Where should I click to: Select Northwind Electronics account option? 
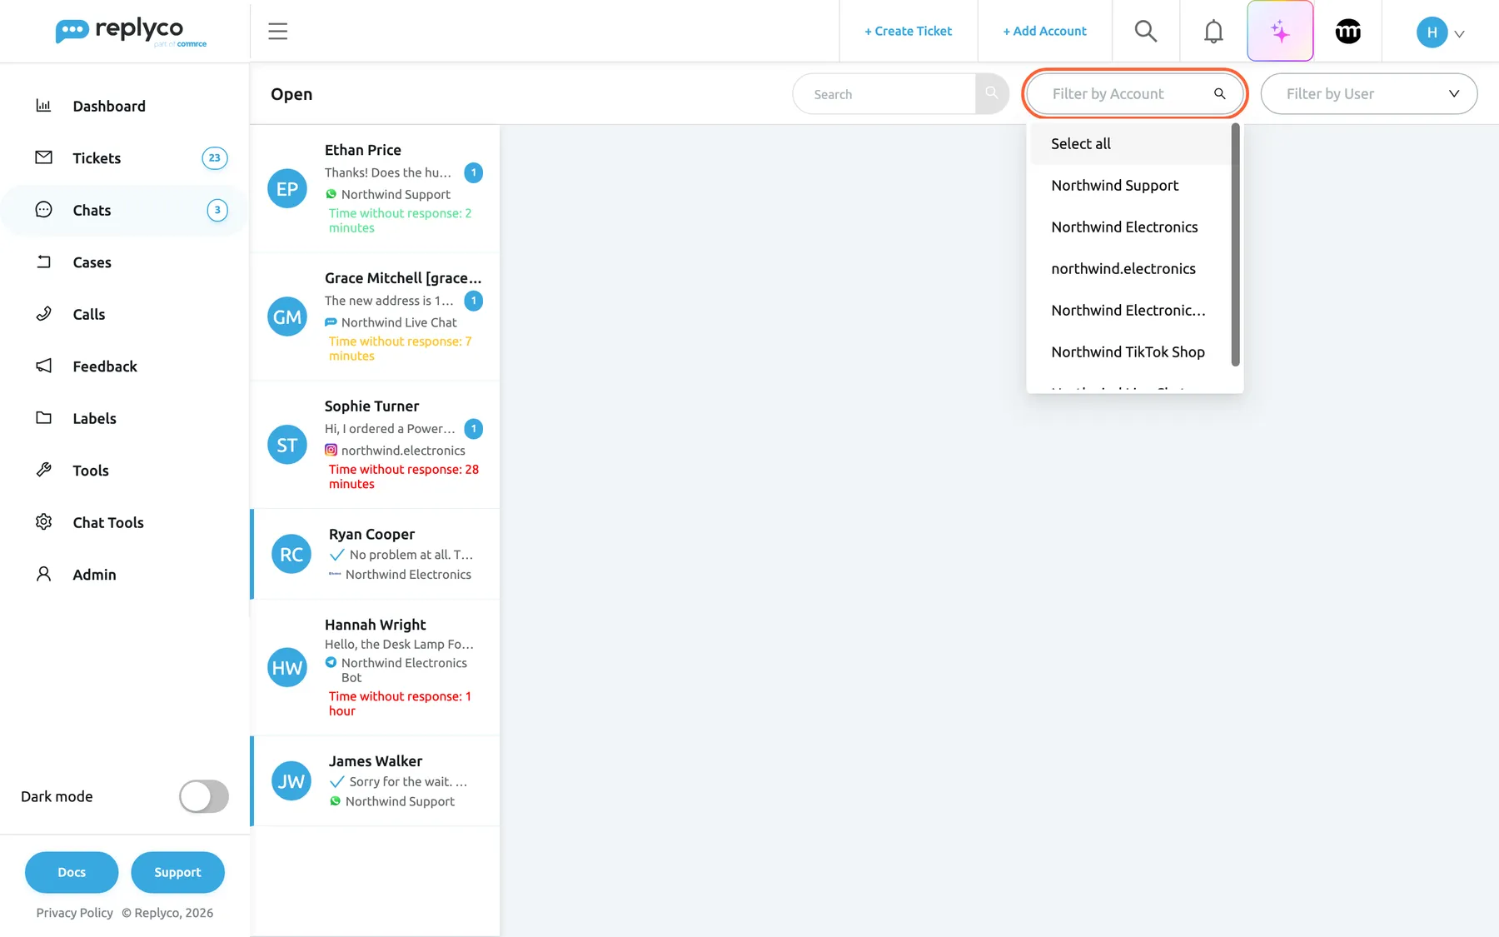pyautogui.click(x=1131, y=227)
